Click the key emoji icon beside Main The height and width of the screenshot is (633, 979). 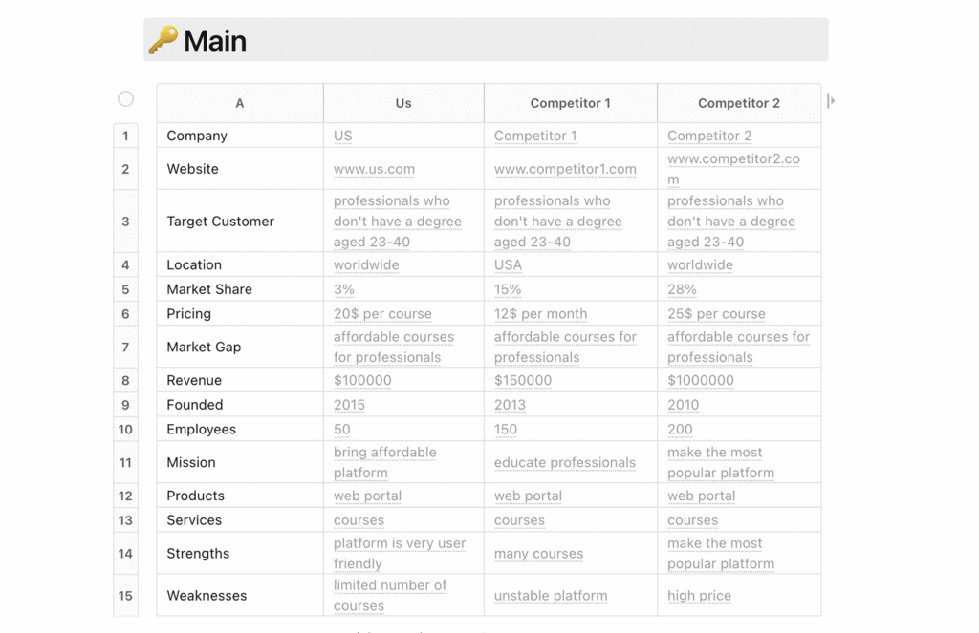(163, 40)
